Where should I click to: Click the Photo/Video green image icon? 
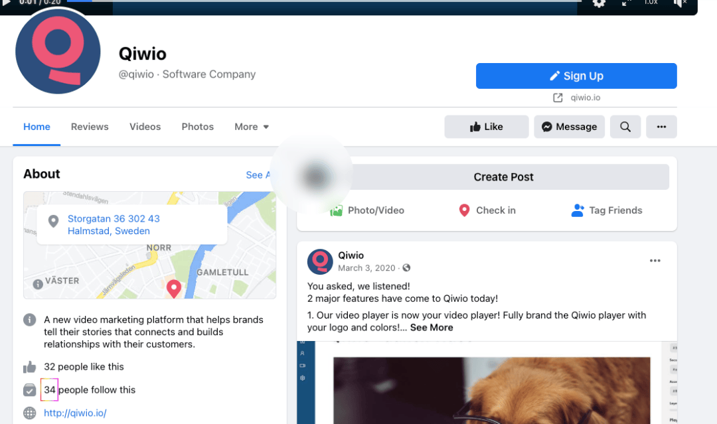coord(337,210)
